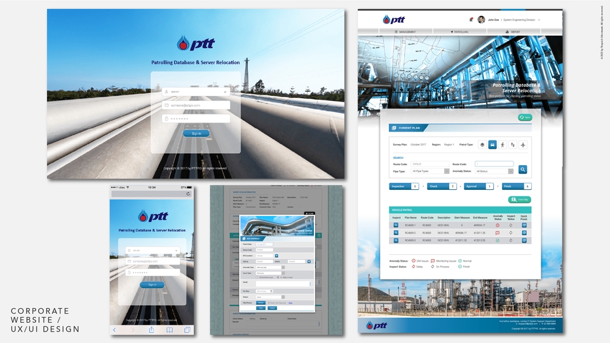
Task: Click the View Map button
Action: tap(520, 199)
